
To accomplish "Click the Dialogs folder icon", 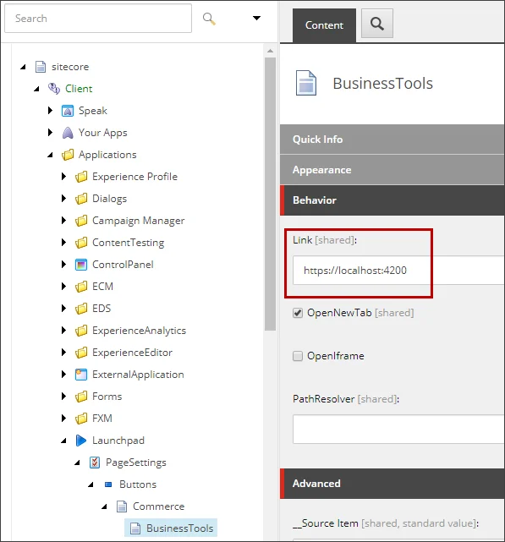I will click(81, 199).
